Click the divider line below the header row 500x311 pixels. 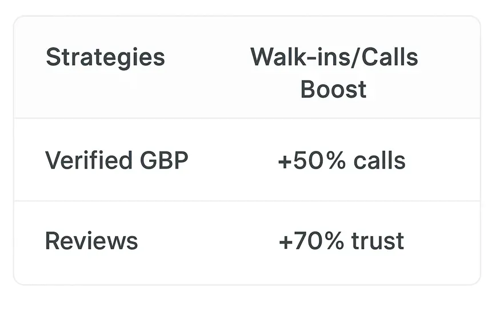[247, 118]
